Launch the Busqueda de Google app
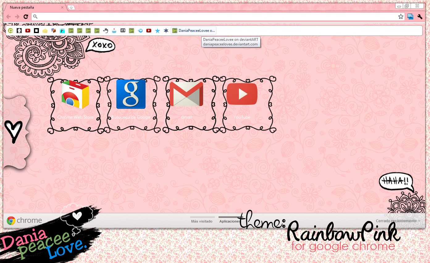Image resolution: width=430 pixels, height=263 pixels. tap(131, 99)
